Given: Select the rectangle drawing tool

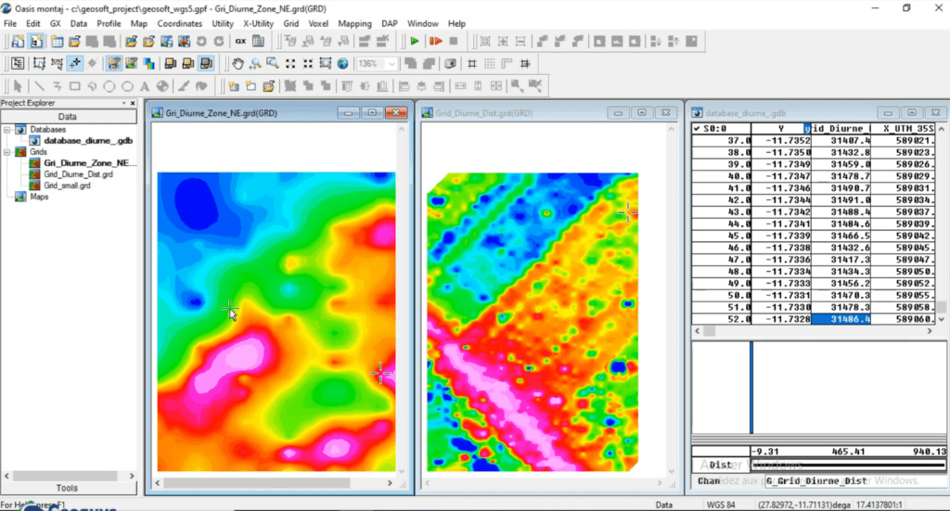Looking at the screenshot, I should [x=74, y=86].
